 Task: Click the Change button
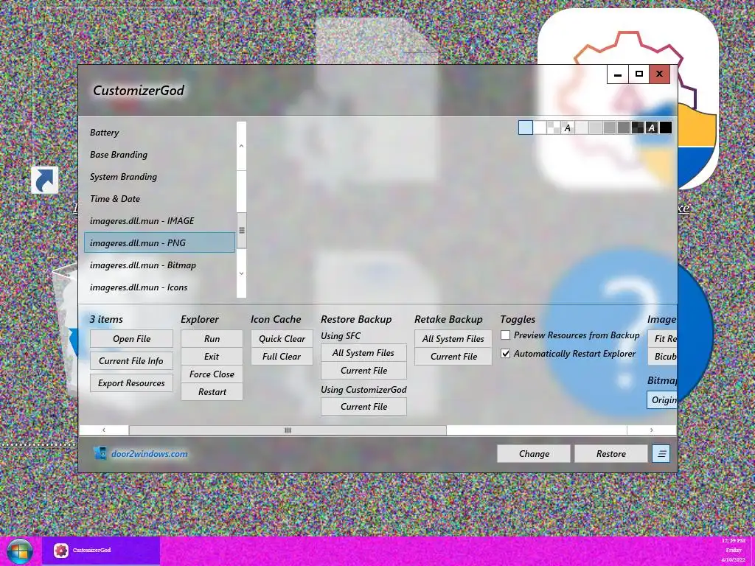[x=534, y=453]
